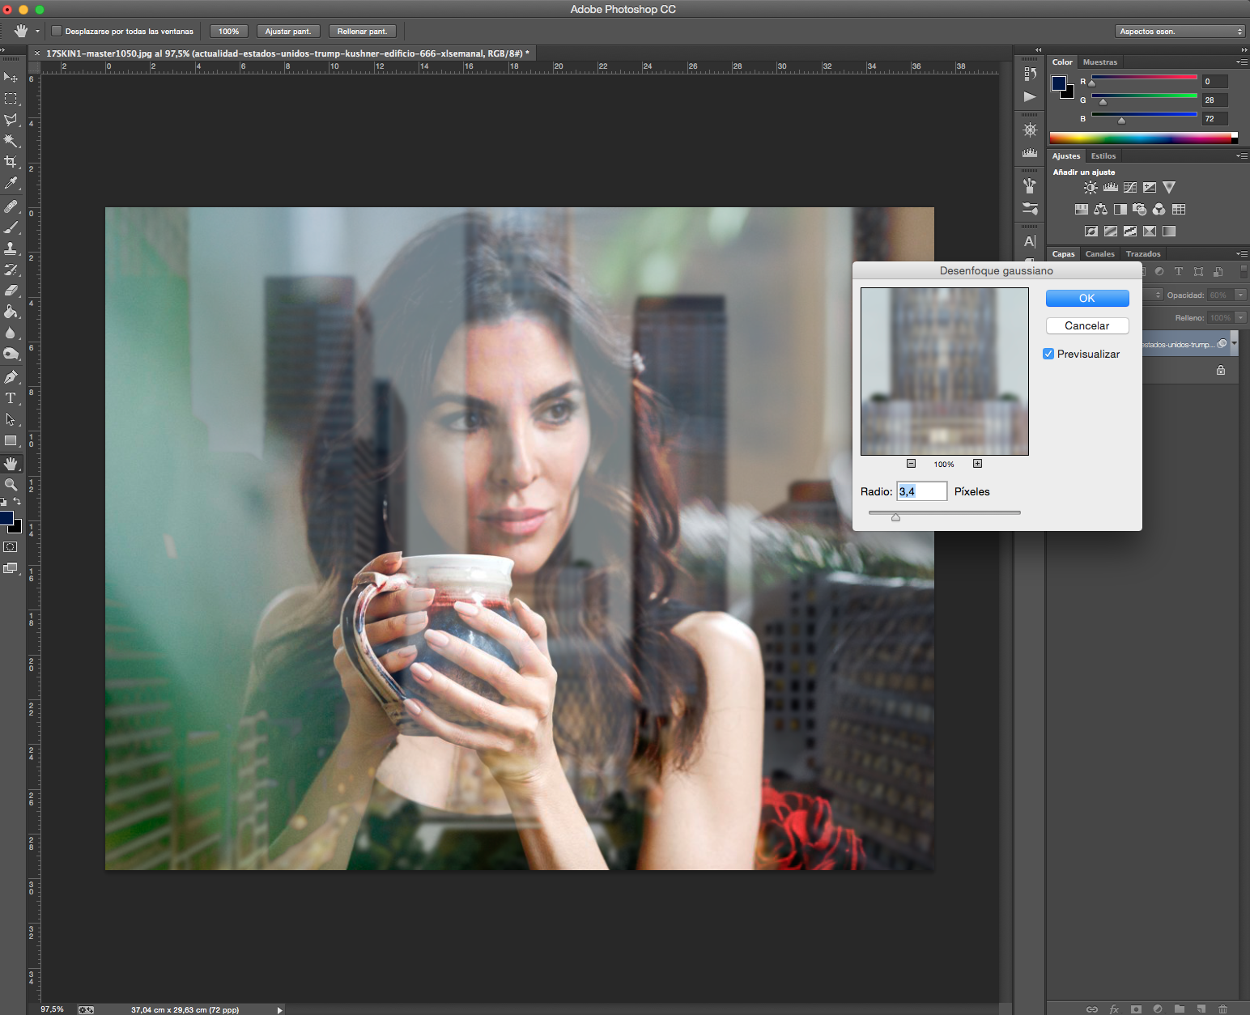Image resolution: width=1250 pixels, height=1015 pixels.
Task: Click the Rellenar pant. button
Action: [x=363, y=32]
